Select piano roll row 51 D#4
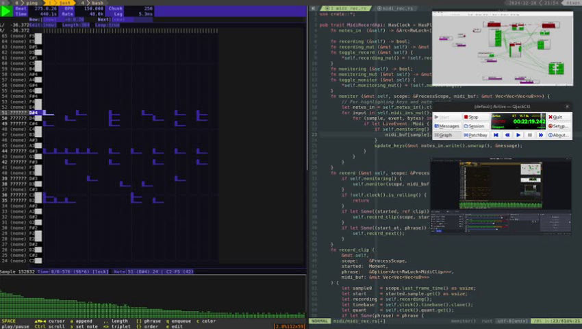The image size is (582, 329). tap(21, 112)
